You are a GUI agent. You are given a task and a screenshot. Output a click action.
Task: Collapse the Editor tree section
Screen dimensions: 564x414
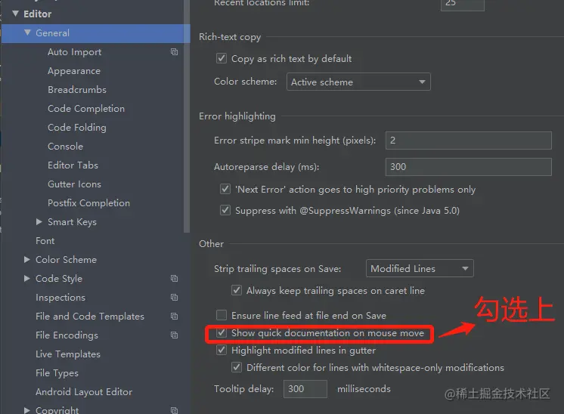15,14
